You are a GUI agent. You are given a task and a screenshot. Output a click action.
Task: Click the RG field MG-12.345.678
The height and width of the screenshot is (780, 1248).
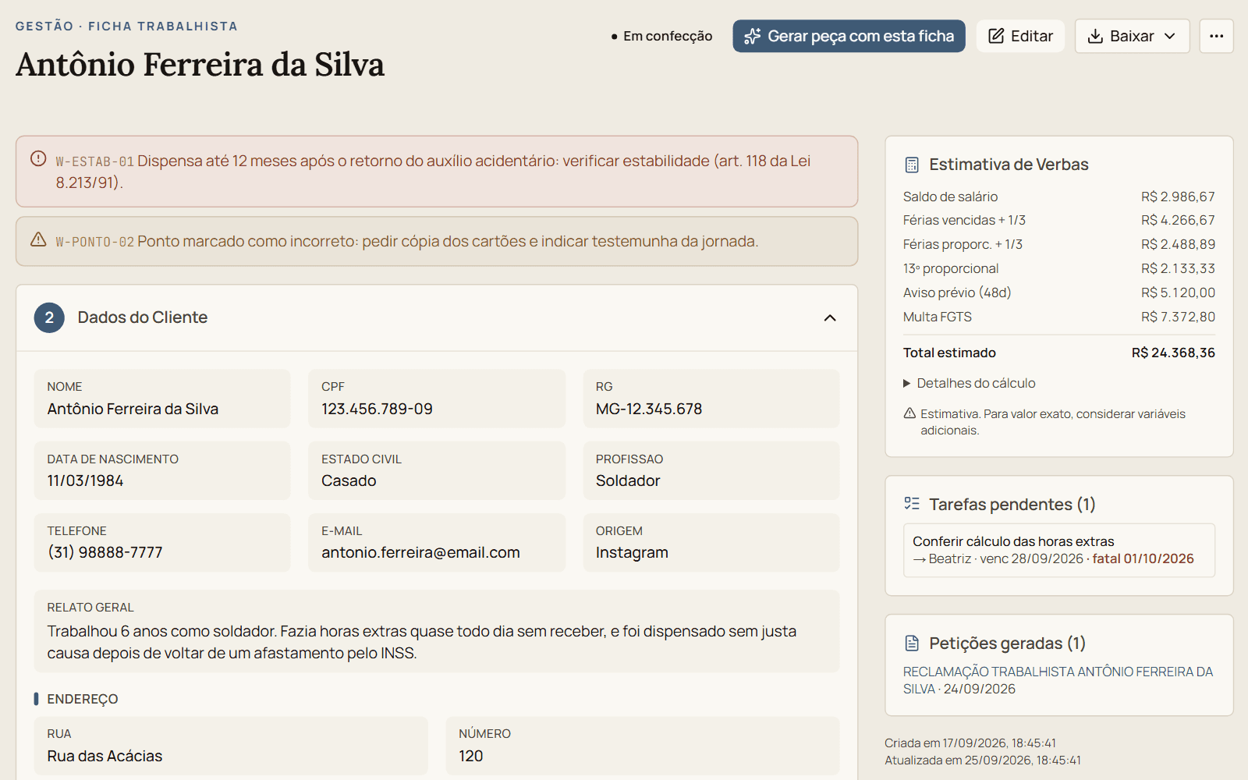coord(711,399)
